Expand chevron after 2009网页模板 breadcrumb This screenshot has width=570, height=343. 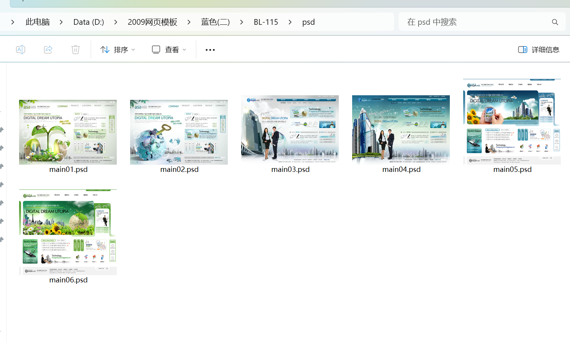(x=189, y=22)
